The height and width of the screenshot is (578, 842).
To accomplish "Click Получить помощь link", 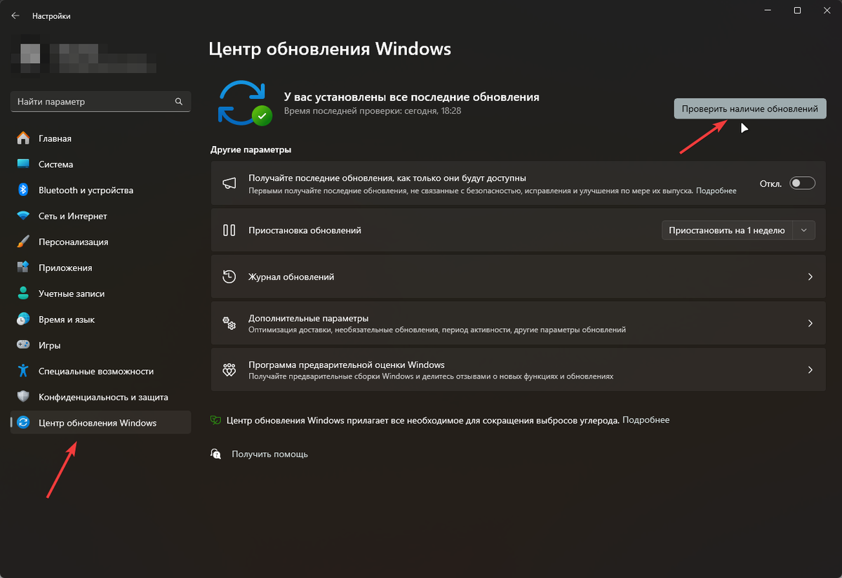I will 270,454.
